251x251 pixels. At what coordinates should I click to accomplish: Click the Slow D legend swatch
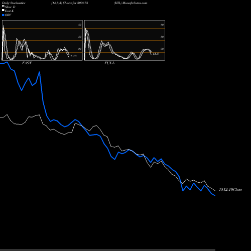(3, 6)
